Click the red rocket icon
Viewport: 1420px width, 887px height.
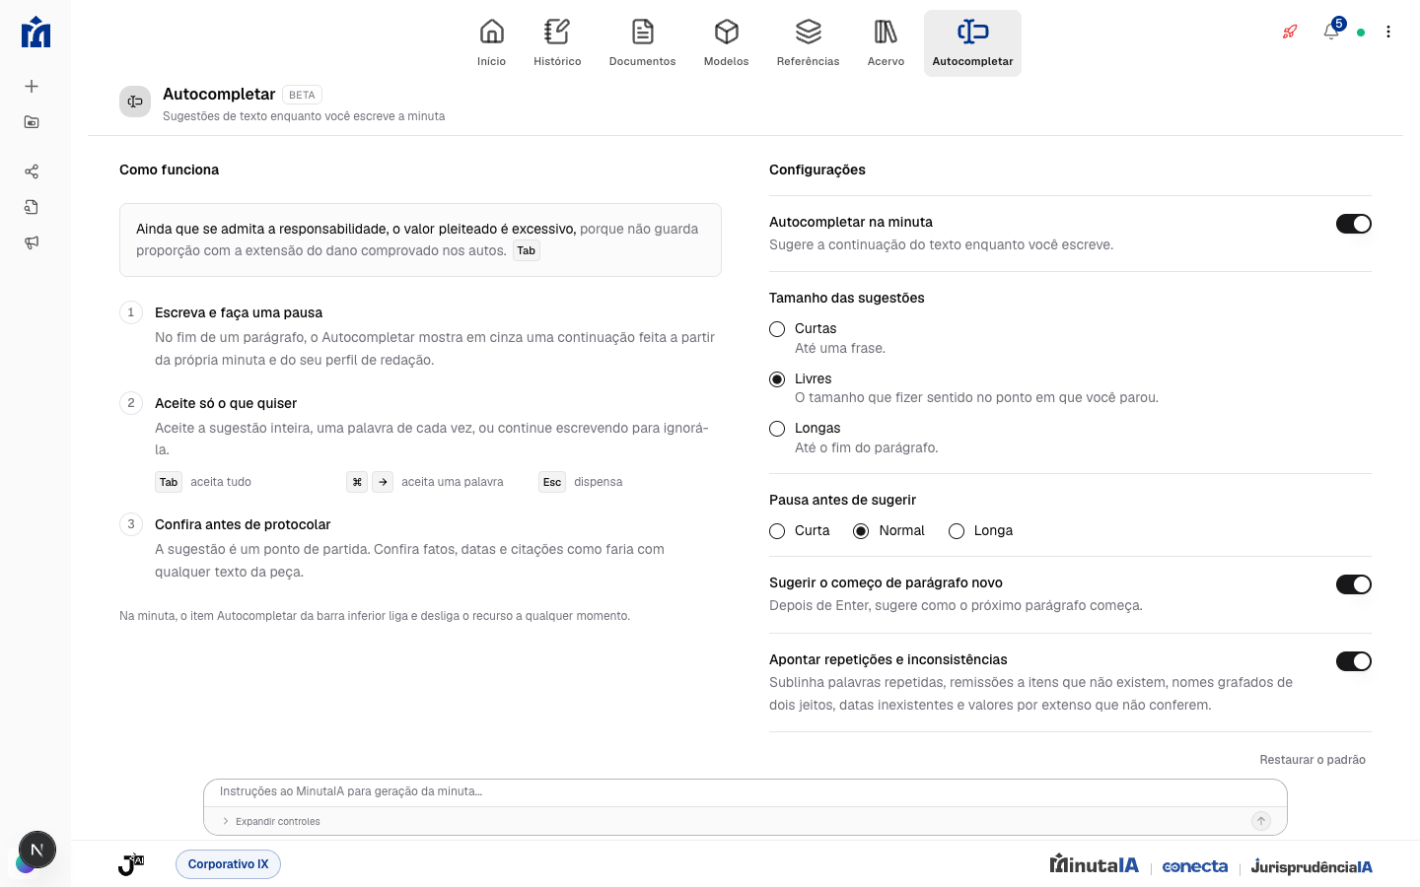click(x=1290, y=32)
